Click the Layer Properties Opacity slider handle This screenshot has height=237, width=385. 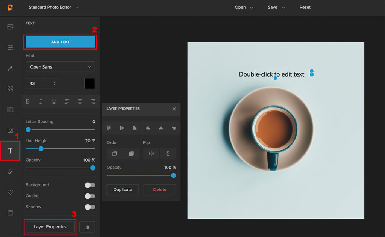174,175
